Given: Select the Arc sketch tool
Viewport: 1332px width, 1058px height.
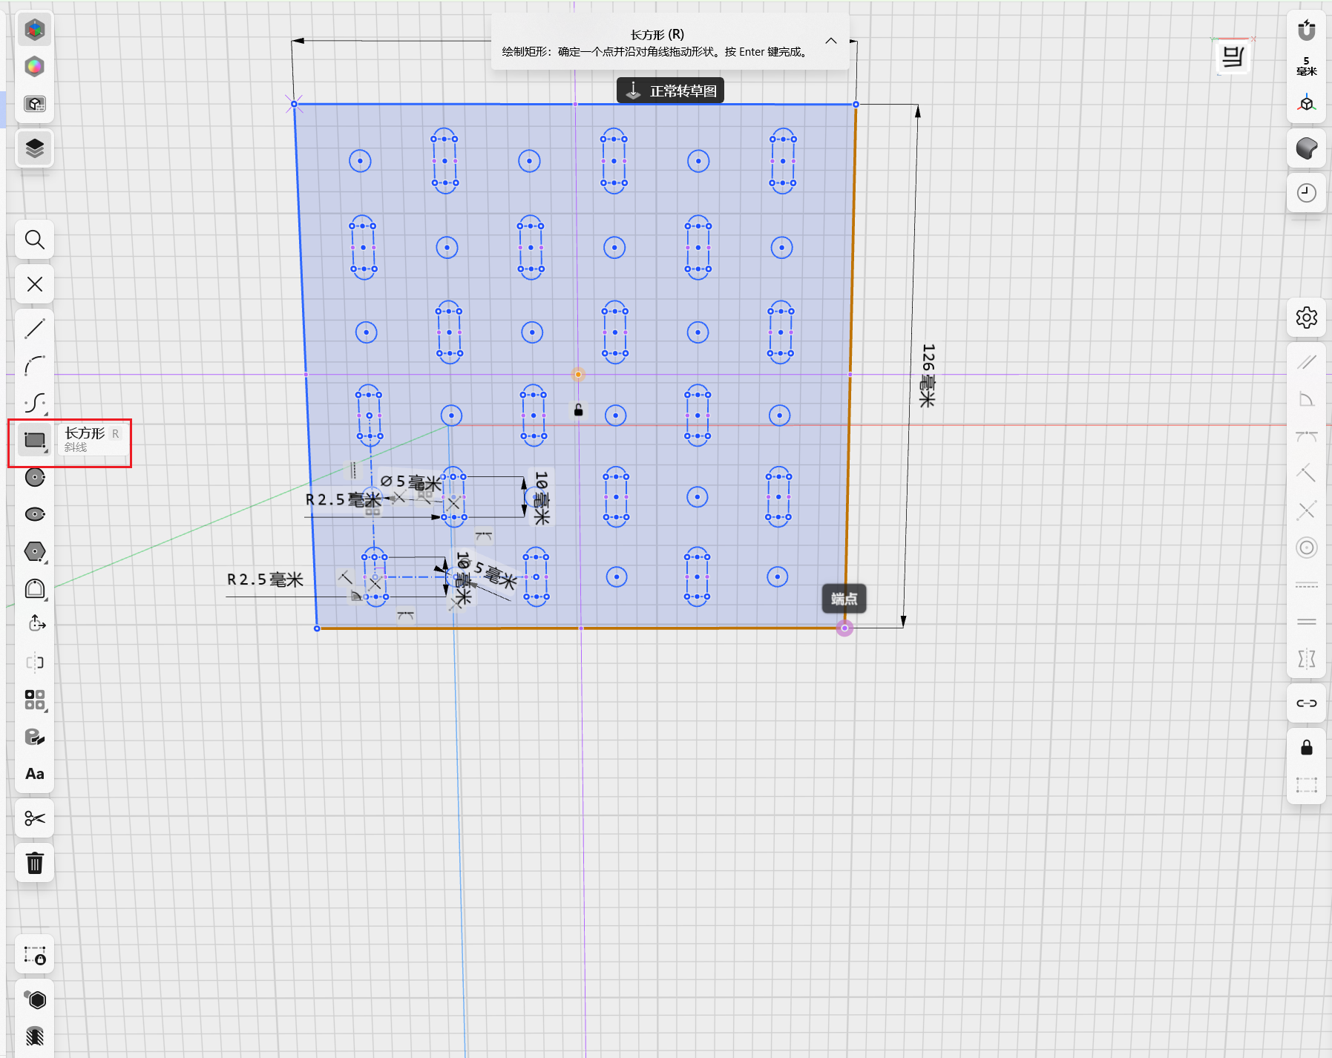Looking at the screenshot, I should coord(35,365).
